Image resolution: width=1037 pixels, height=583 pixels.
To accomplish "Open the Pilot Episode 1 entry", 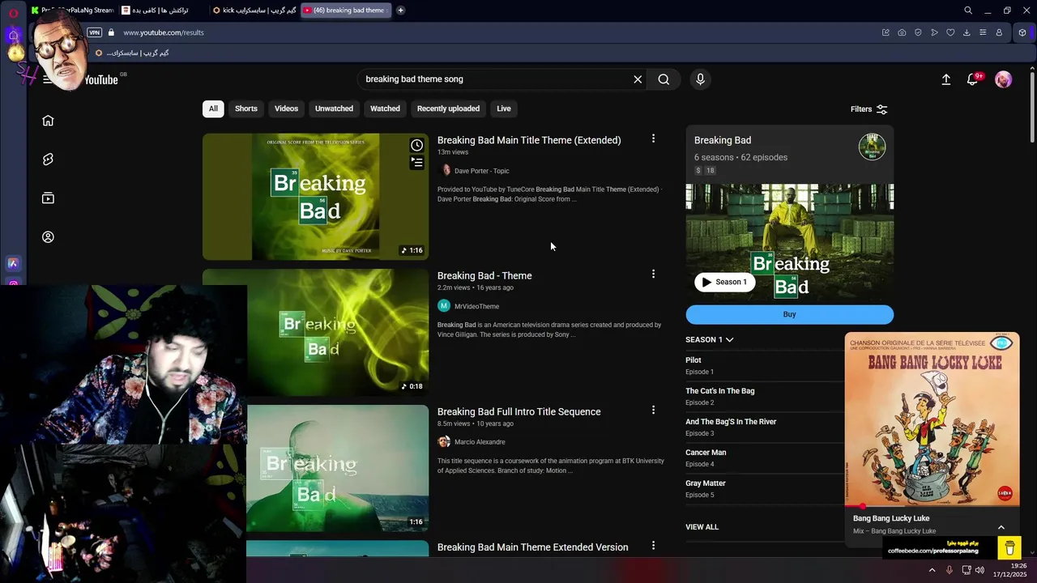I will (762, 365).
